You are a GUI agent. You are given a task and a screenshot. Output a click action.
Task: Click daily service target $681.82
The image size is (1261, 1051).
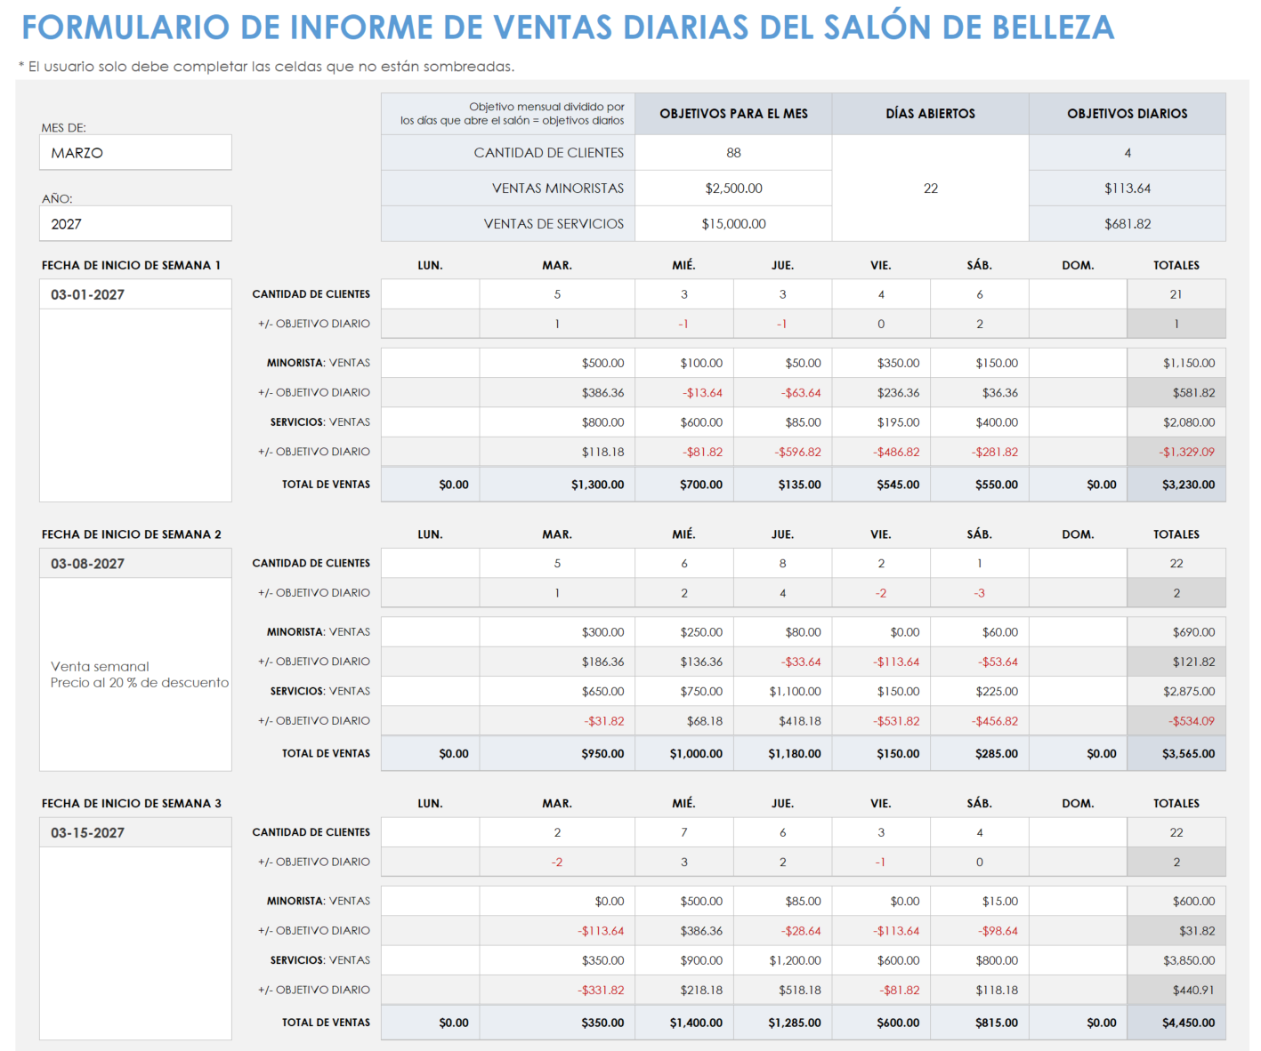coord(1128,223)
